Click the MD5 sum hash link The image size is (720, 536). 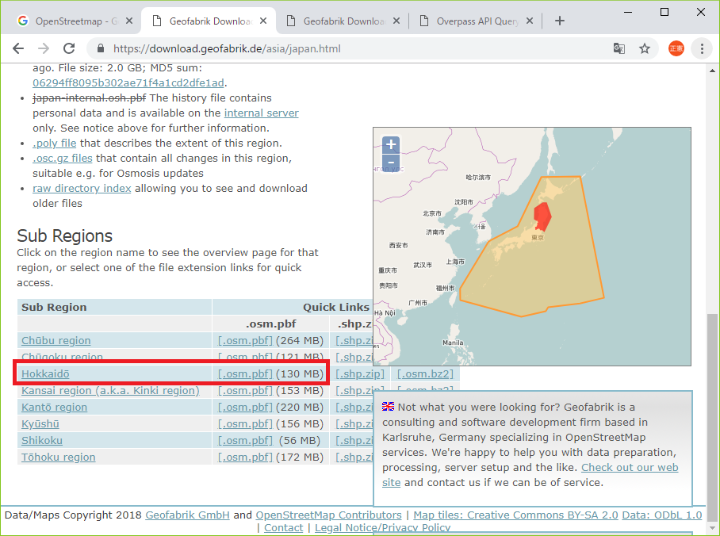point(128,82)
